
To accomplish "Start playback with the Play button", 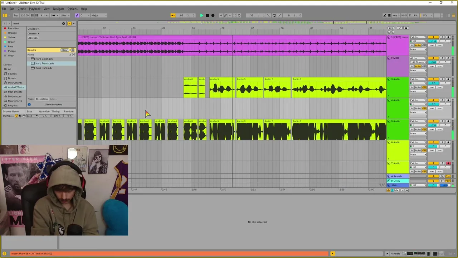I will (x=201, y=15).
